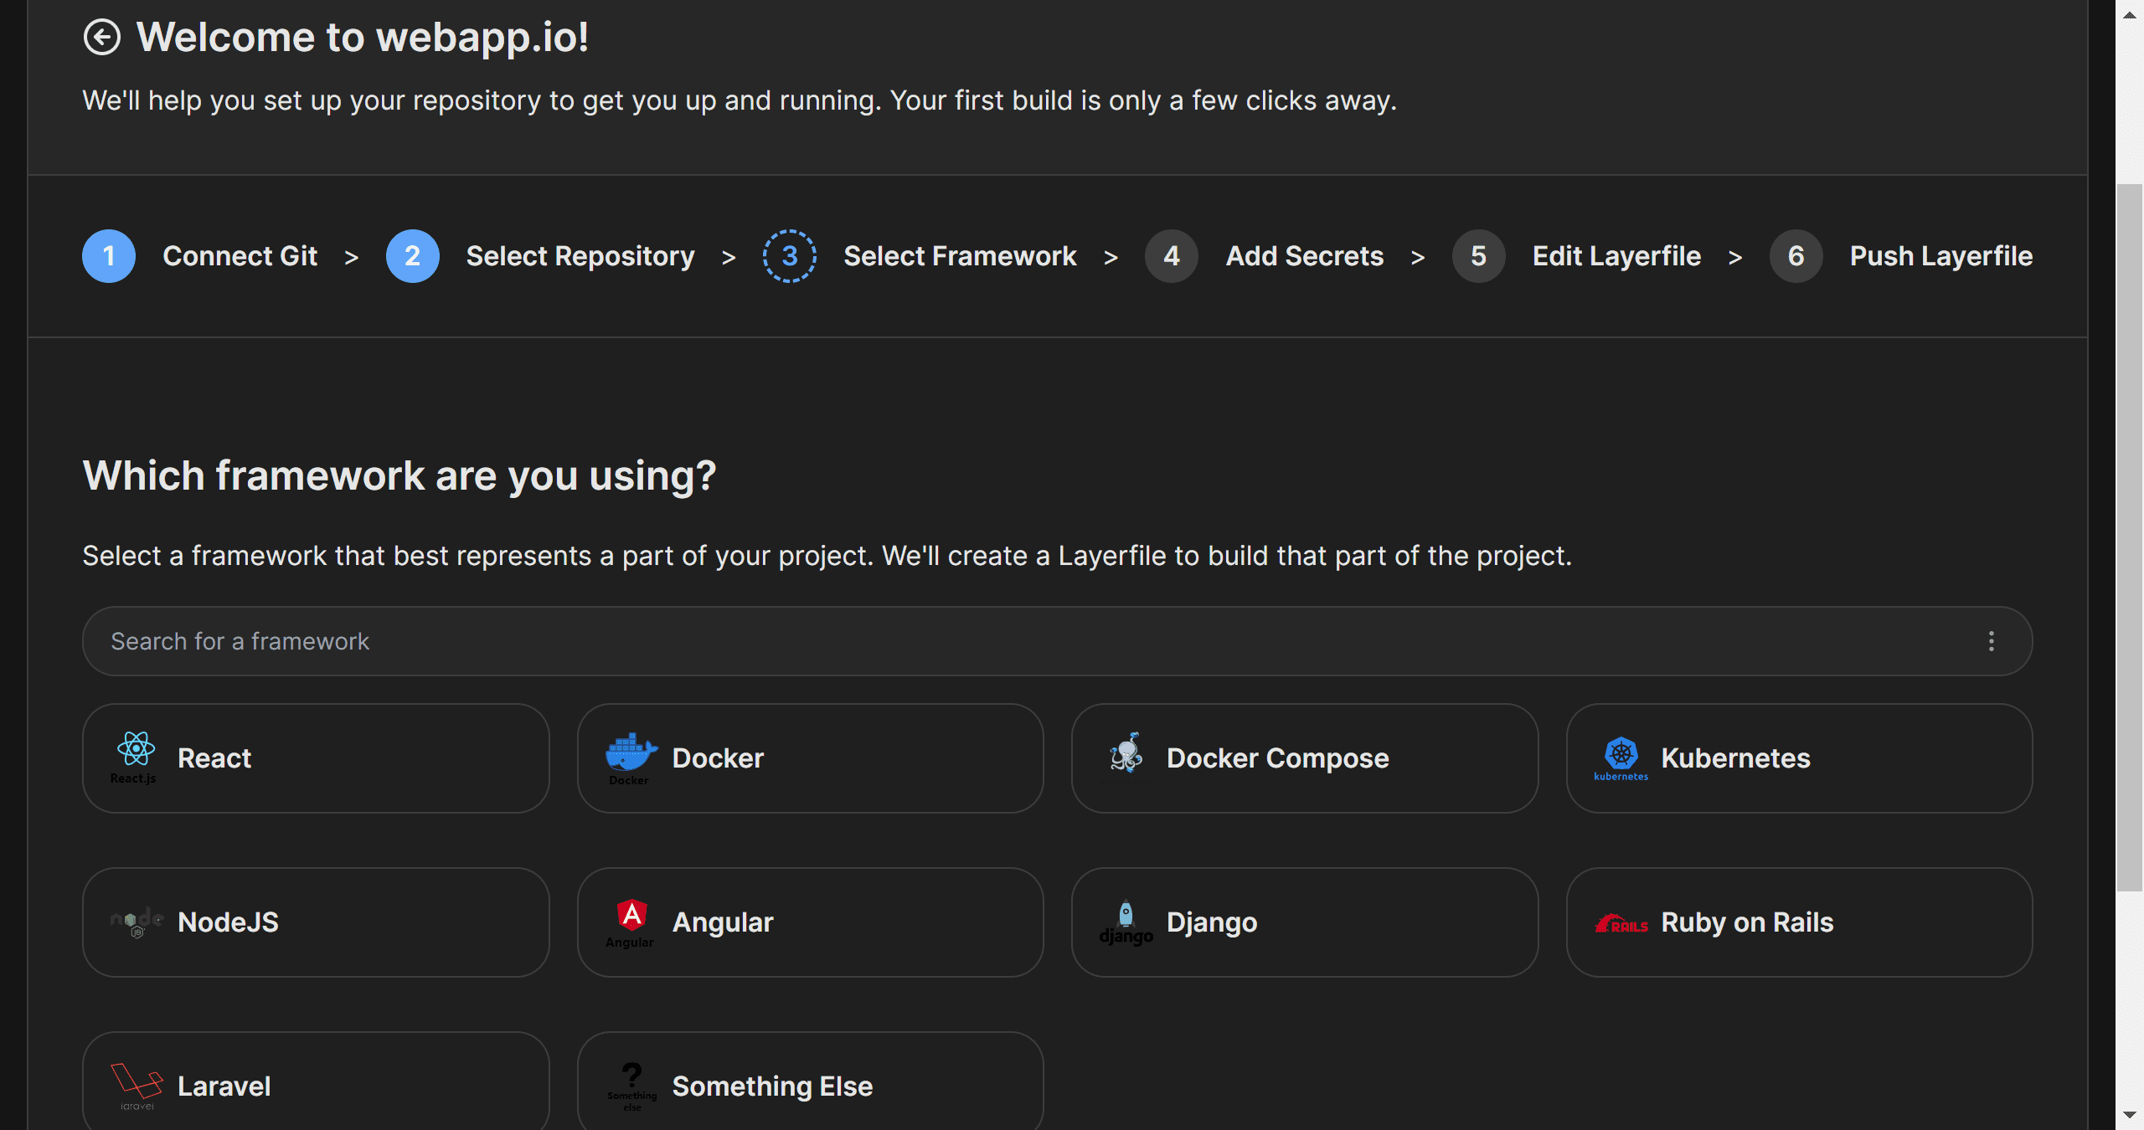Click the React.js atom logo
The width and height of the screenshot is (2144, 1130).
pyautogui.click(x=136, y=750)
